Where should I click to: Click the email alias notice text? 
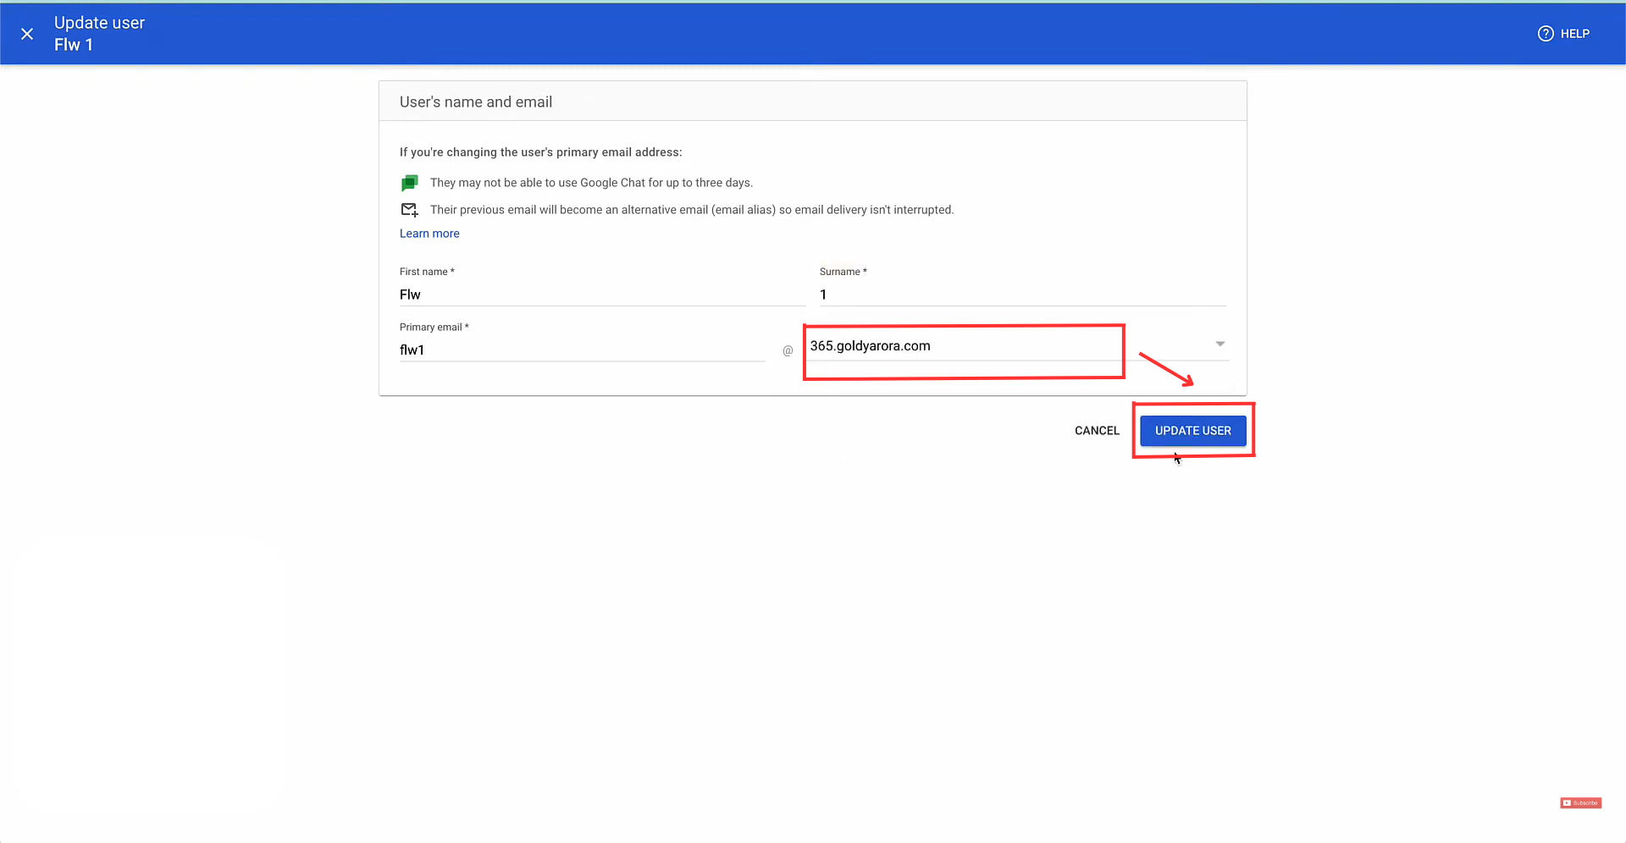(691, 210)
